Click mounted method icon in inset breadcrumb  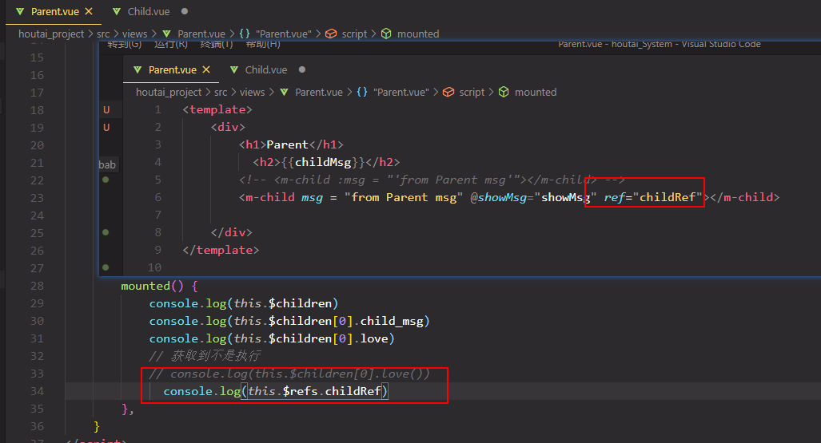(504, 92)
